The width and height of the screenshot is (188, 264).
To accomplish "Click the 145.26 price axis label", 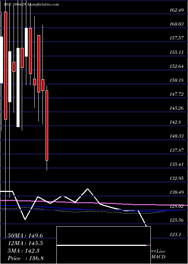I will 176,108.
